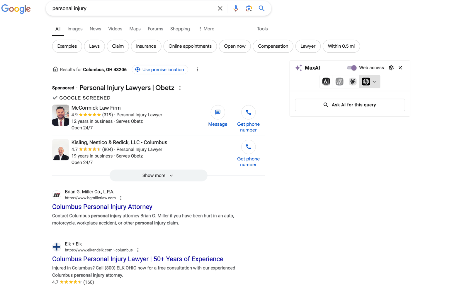Click the precise location target icon
Screen dimensions: 469x287
(x=137, y=70)
